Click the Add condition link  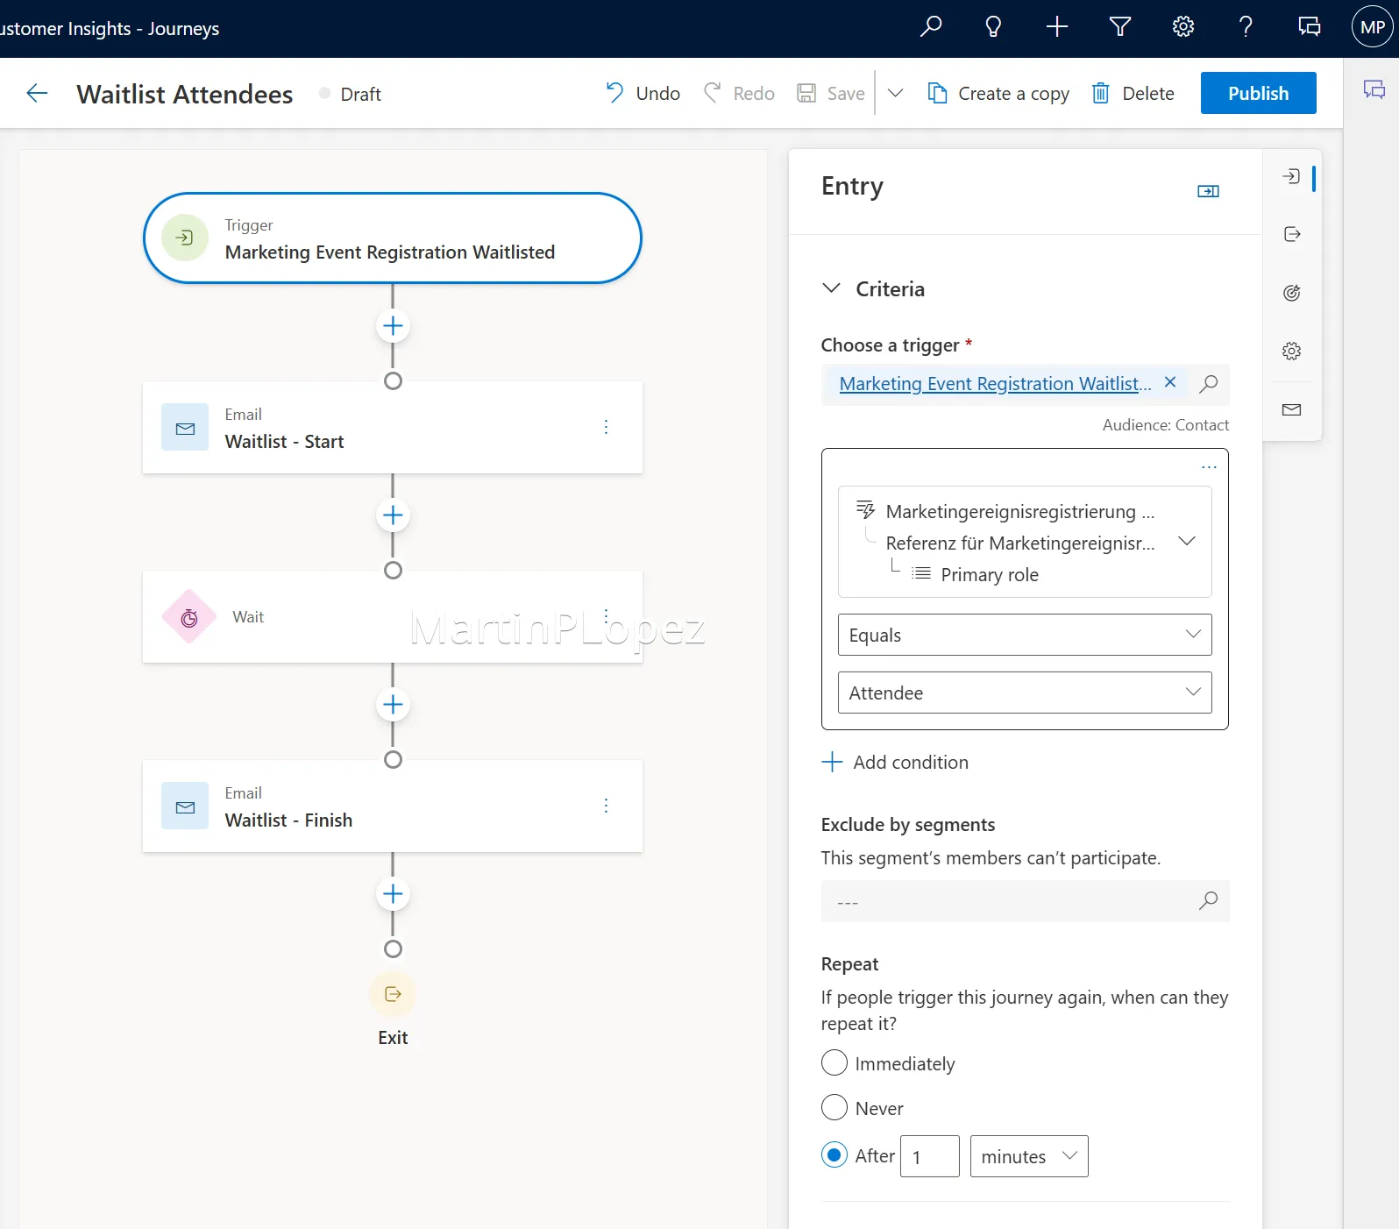(895, 762)
